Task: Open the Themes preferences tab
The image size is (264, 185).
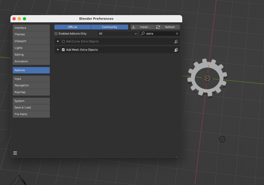Action: tap(31, 34)
